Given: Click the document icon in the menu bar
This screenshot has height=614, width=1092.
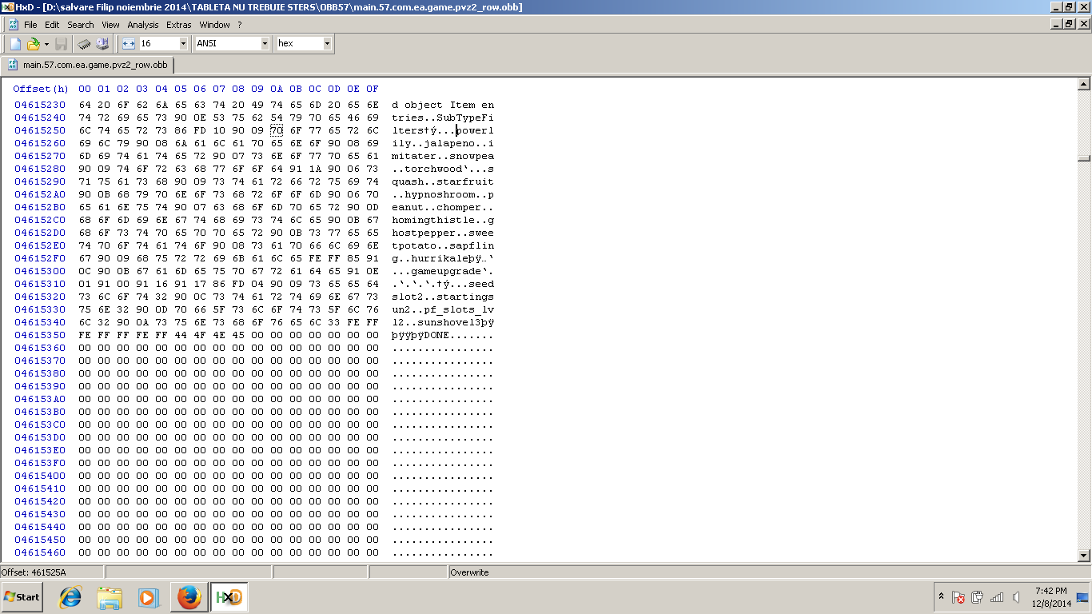Looking at the screenshot, I should [13, 25].
